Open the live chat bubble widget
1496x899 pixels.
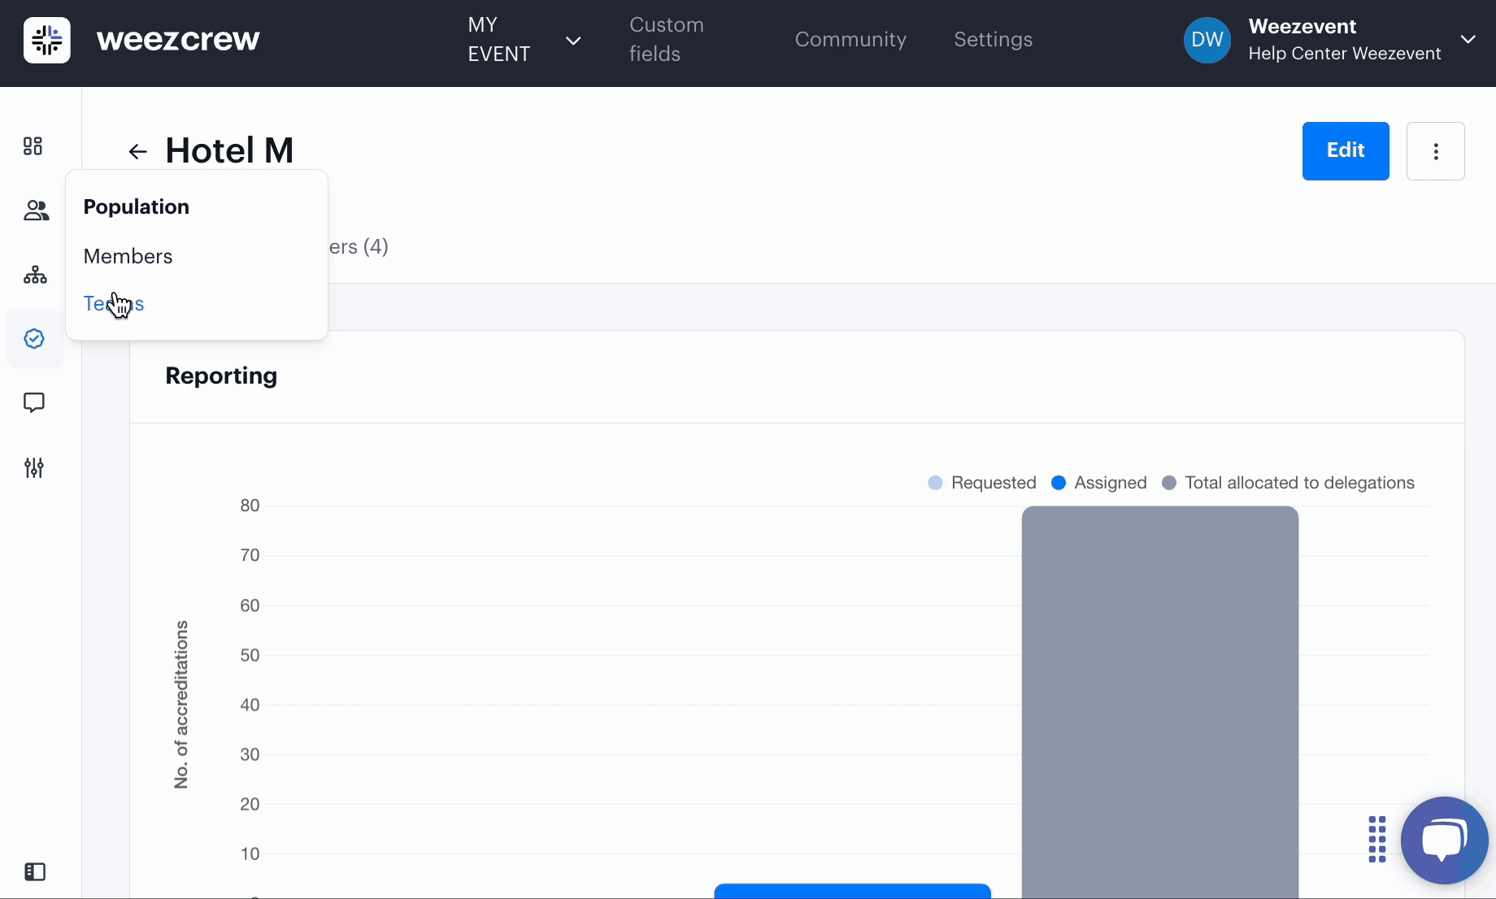click(x=1445, y=840)
